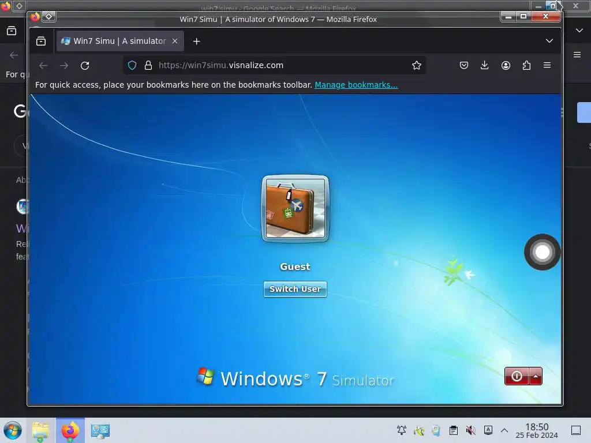The width and height of the screenshot is (591, 443).
Task: Click the keyboard layout tray icon
Action: pos(488,430)
